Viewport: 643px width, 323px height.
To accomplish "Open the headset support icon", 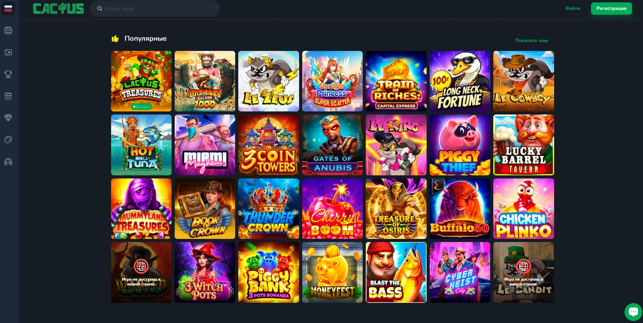I will (8, 162).
